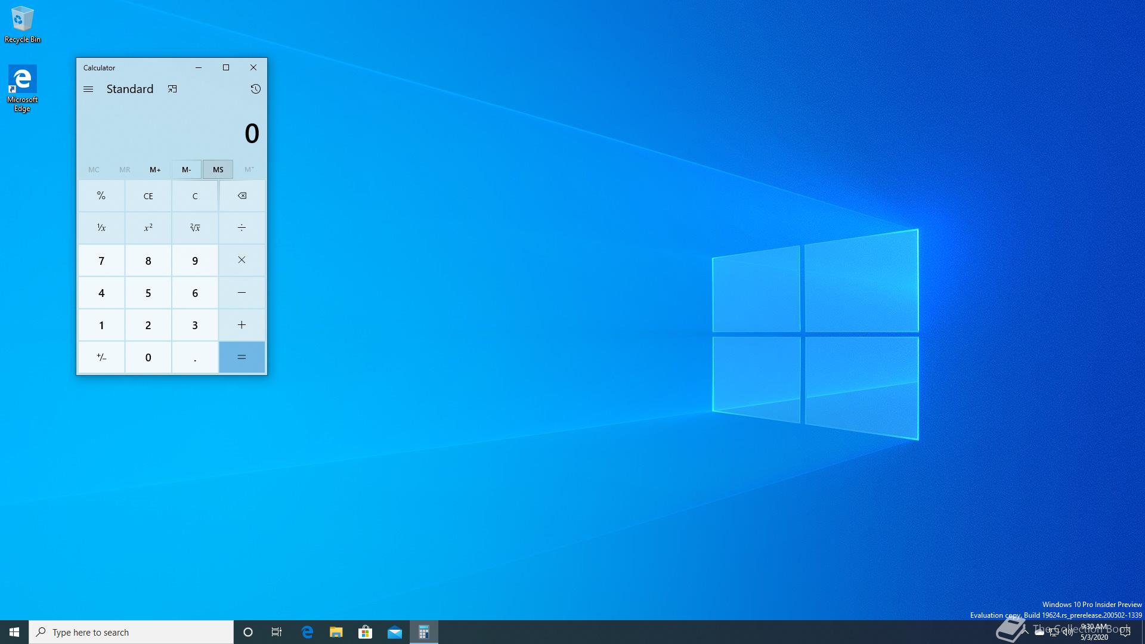Click the taskbar search box

[x=131, y=632]
